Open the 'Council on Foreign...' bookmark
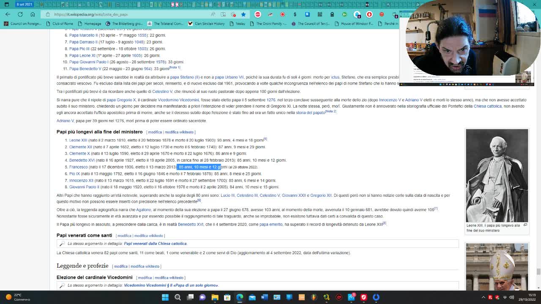Image resolution: width=541 pixels, height=304 pixels. coord(23,24)
